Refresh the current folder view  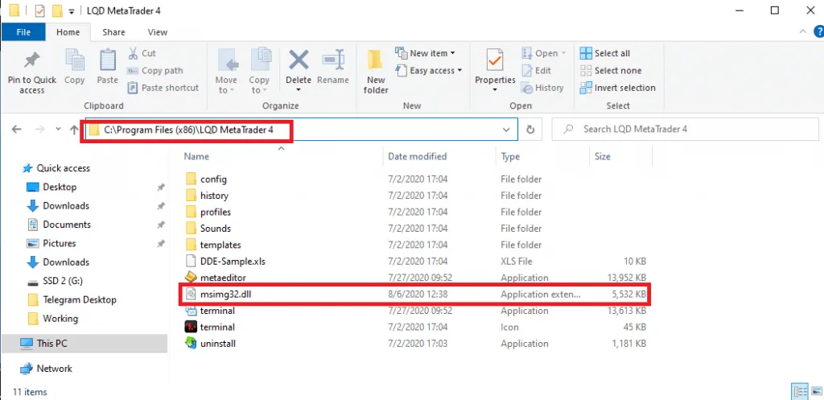pyautogui.click(x=529, y=129)
